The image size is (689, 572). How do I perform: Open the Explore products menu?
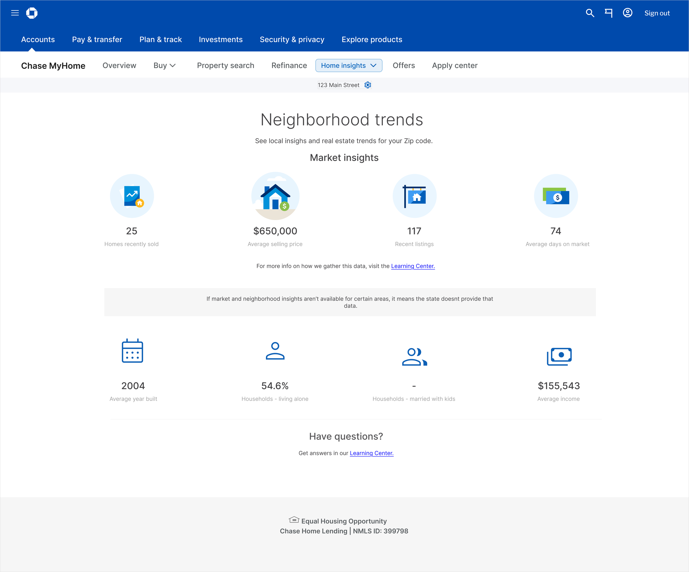coord(372,39)
